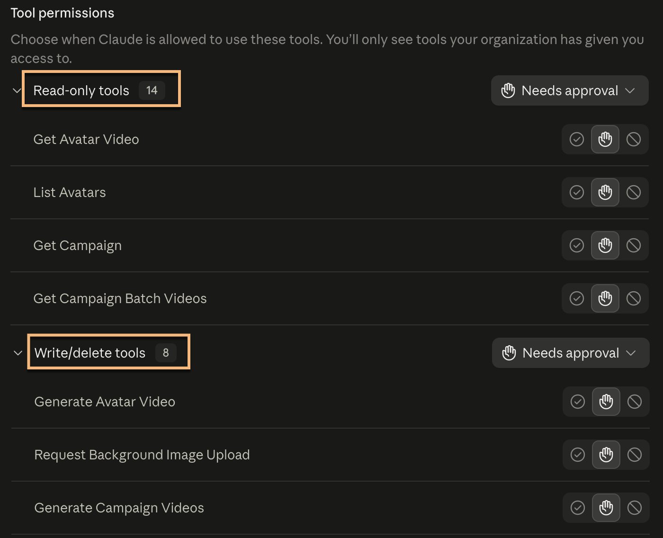Allow Generate Avatar Video always
Viewport: 663px width, 538px height.
578,402
